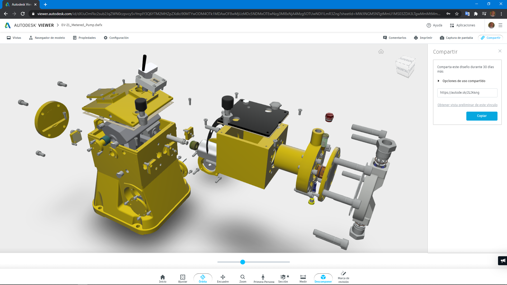
Task: Select the Encuadre pan tool
Action: [223, 278]
